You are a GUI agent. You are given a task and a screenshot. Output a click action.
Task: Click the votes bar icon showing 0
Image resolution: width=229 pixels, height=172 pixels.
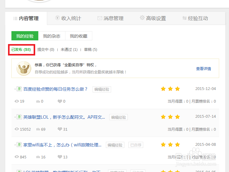click(38, 101)
